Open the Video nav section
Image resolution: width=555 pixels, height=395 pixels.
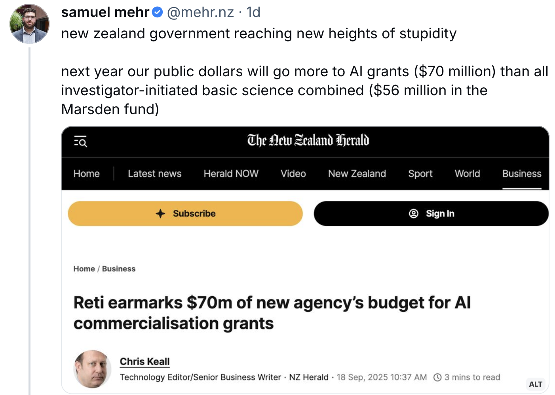pyautogui.click(x=293, y=174)
